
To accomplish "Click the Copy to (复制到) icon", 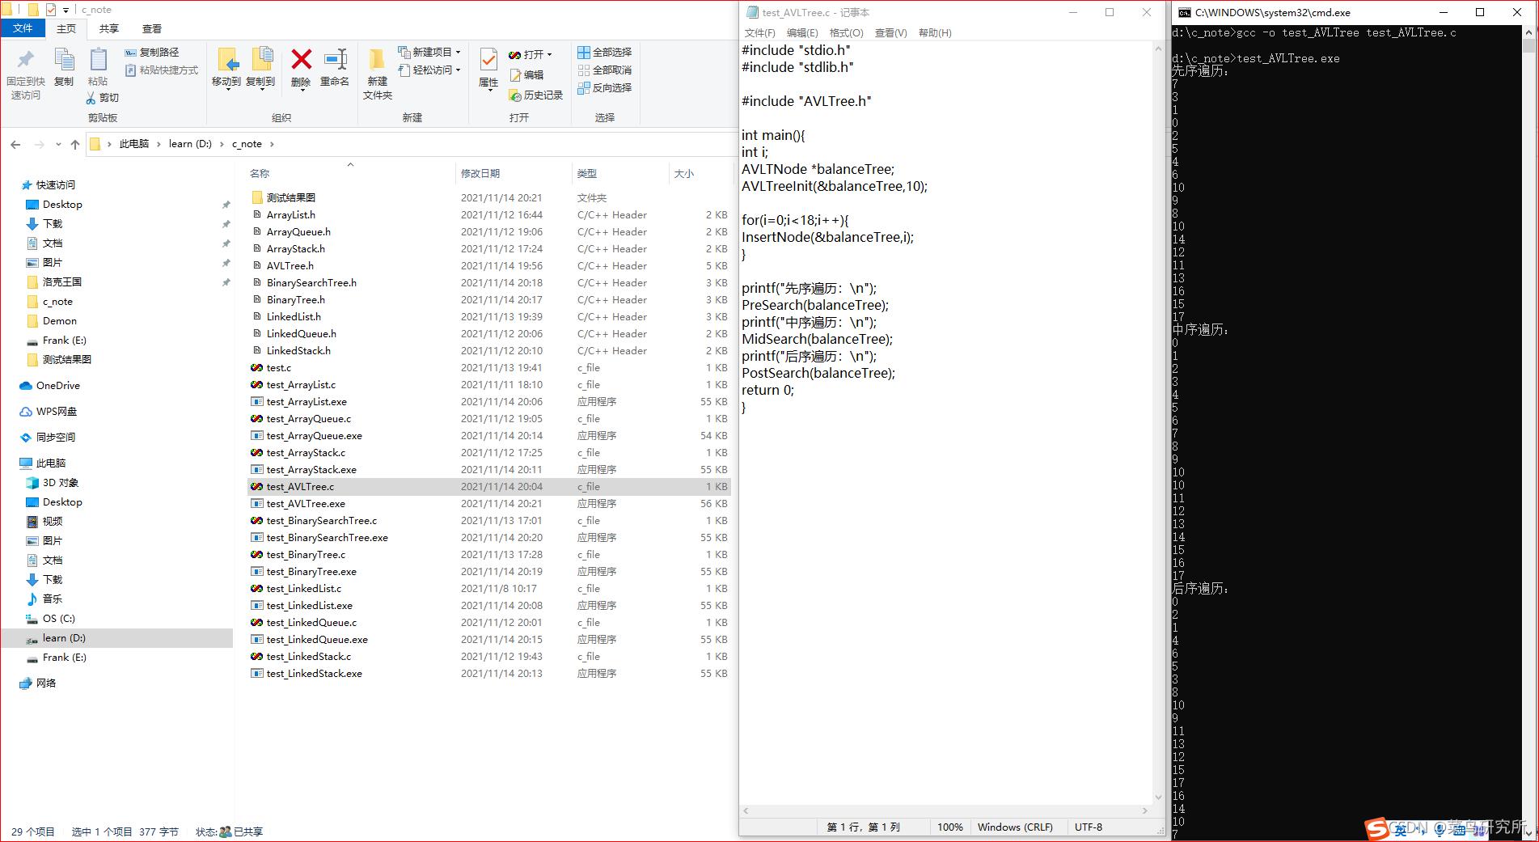I will point(261,60).
